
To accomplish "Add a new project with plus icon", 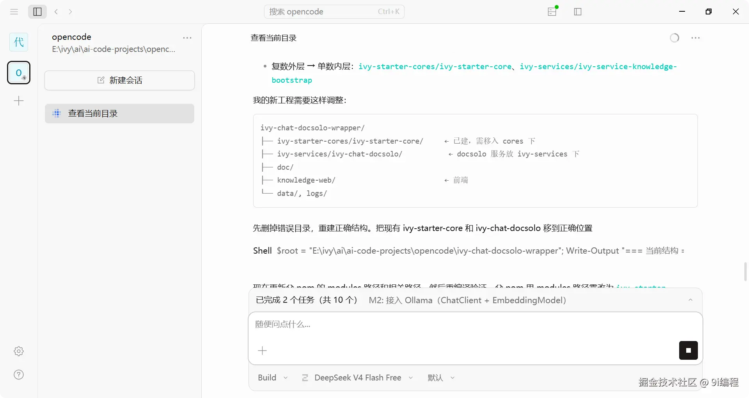I will (x=19, y=101).
